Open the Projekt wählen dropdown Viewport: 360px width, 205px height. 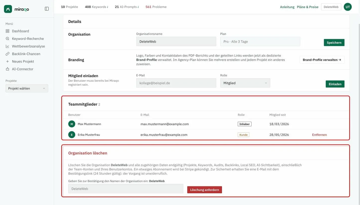pyautogui.click(x=27, y=88)
